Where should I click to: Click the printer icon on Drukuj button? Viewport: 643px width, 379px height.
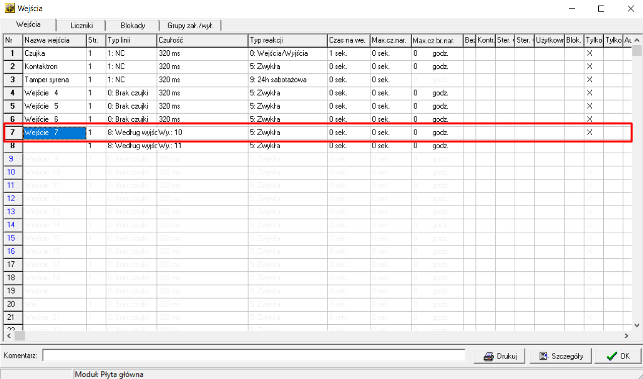click(488, 356)
